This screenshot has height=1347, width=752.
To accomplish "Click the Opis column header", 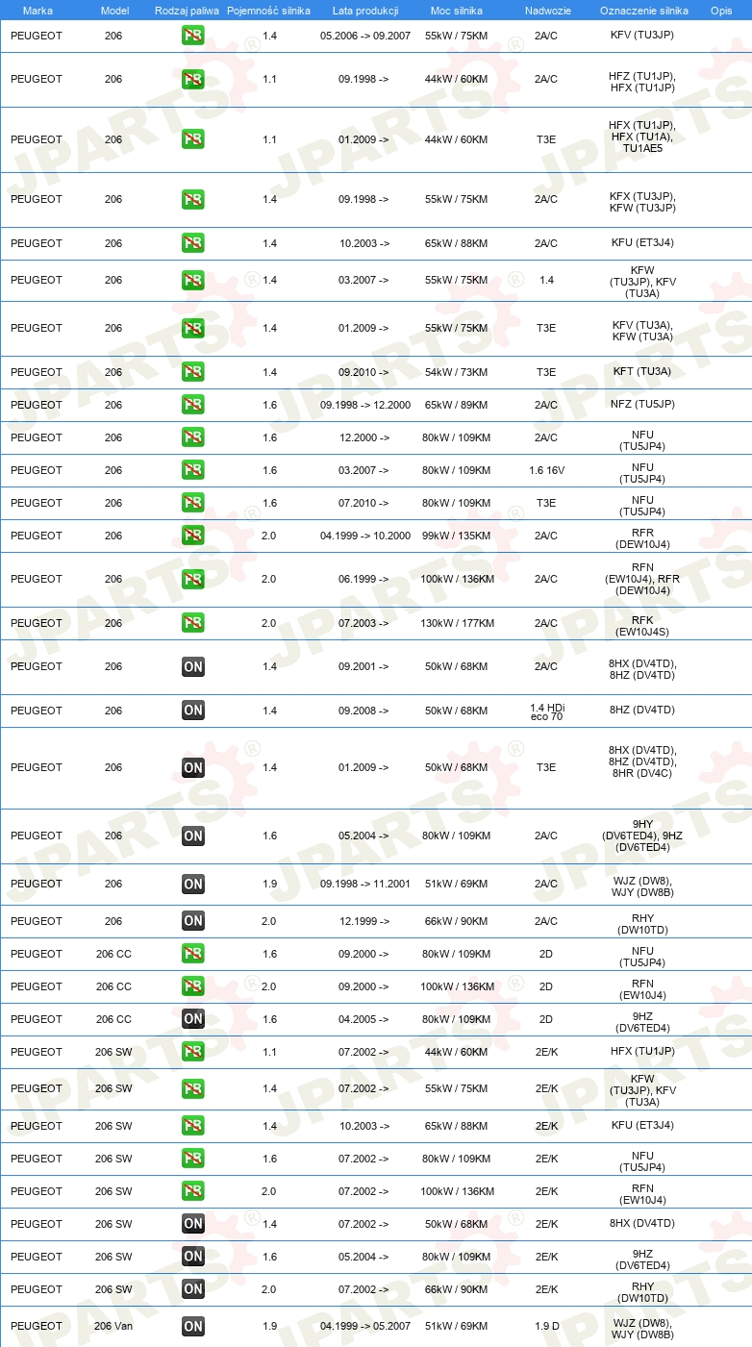I will (721, 10).
